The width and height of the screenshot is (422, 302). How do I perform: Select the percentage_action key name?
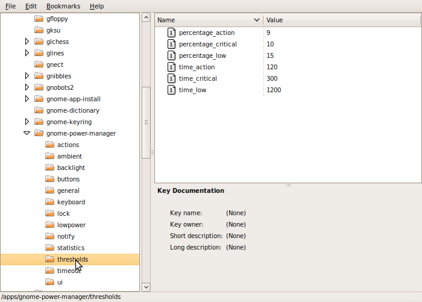click(x=207, y=33)
